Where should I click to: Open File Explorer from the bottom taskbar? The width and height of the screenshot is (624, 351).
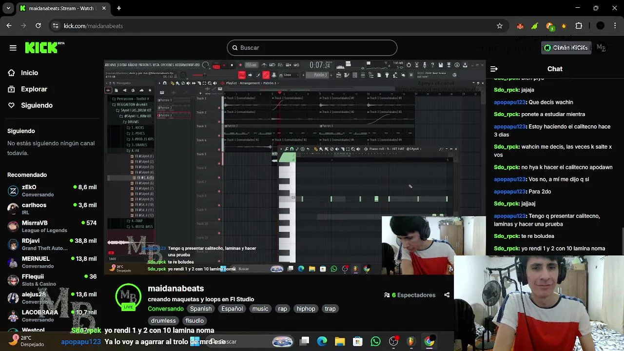click(x=340, y=342)
